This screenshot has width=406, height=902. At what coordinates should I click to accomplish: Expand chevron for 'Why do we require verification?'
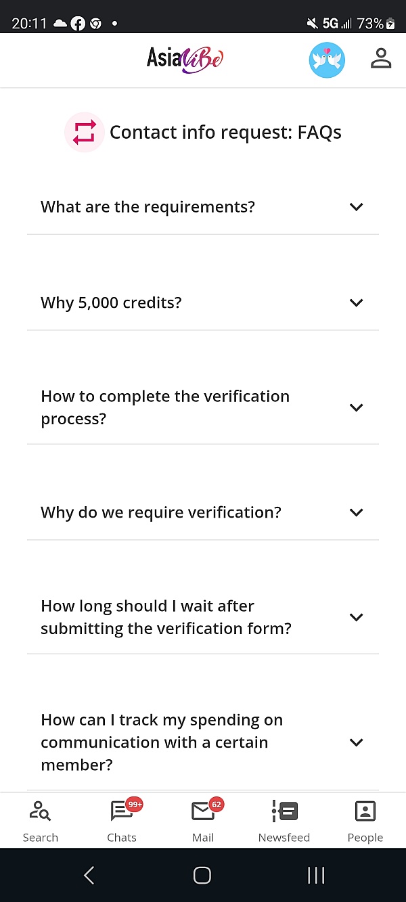click(x=357, y=512)
